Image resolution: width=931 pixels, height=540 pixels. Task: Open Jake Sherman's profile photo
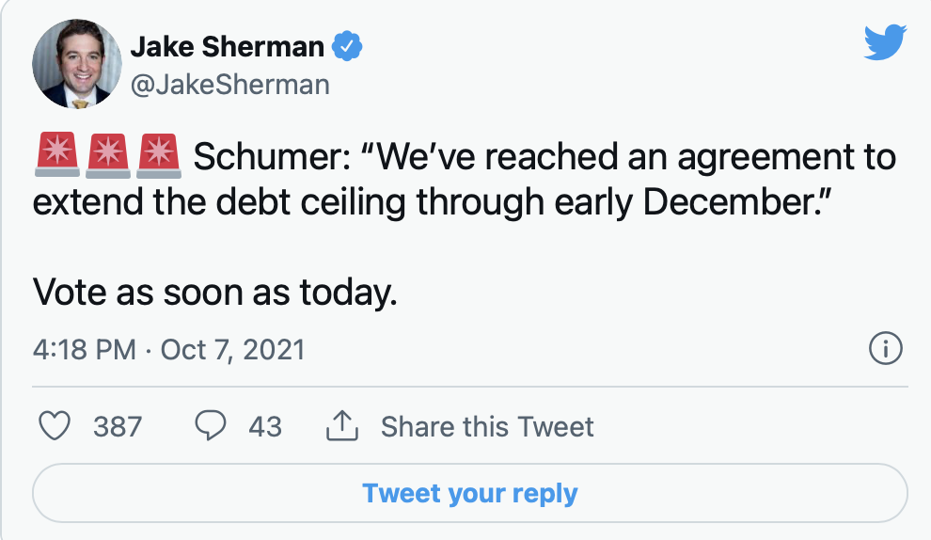[77, 63]
